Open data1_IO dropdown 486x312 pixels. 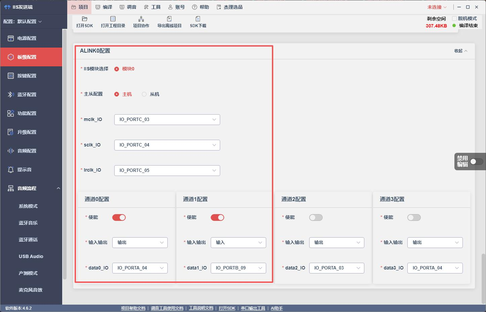pos(238,268)
